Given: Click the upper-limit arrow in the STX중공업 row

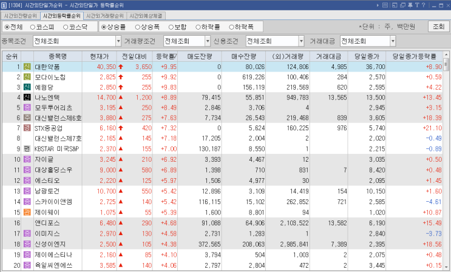Looking at the screenshot, I should pos(121,128).
